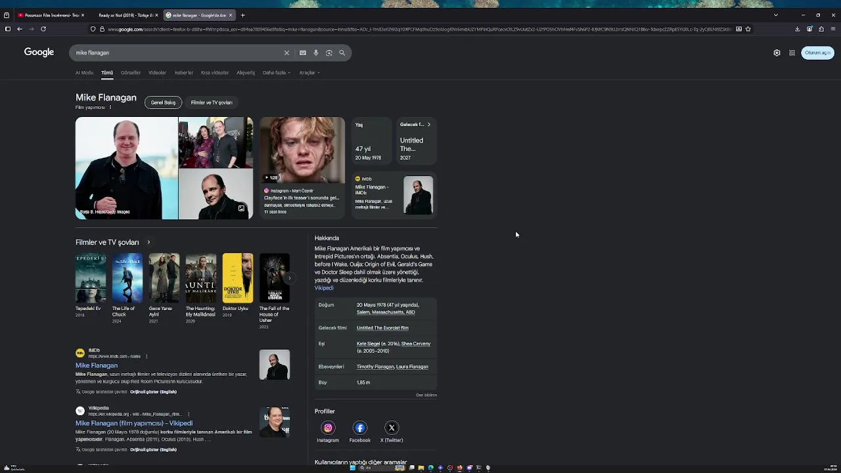841x473 pixels.
Task: Click the mike flanagan search input field
Action: pos(177,53)
